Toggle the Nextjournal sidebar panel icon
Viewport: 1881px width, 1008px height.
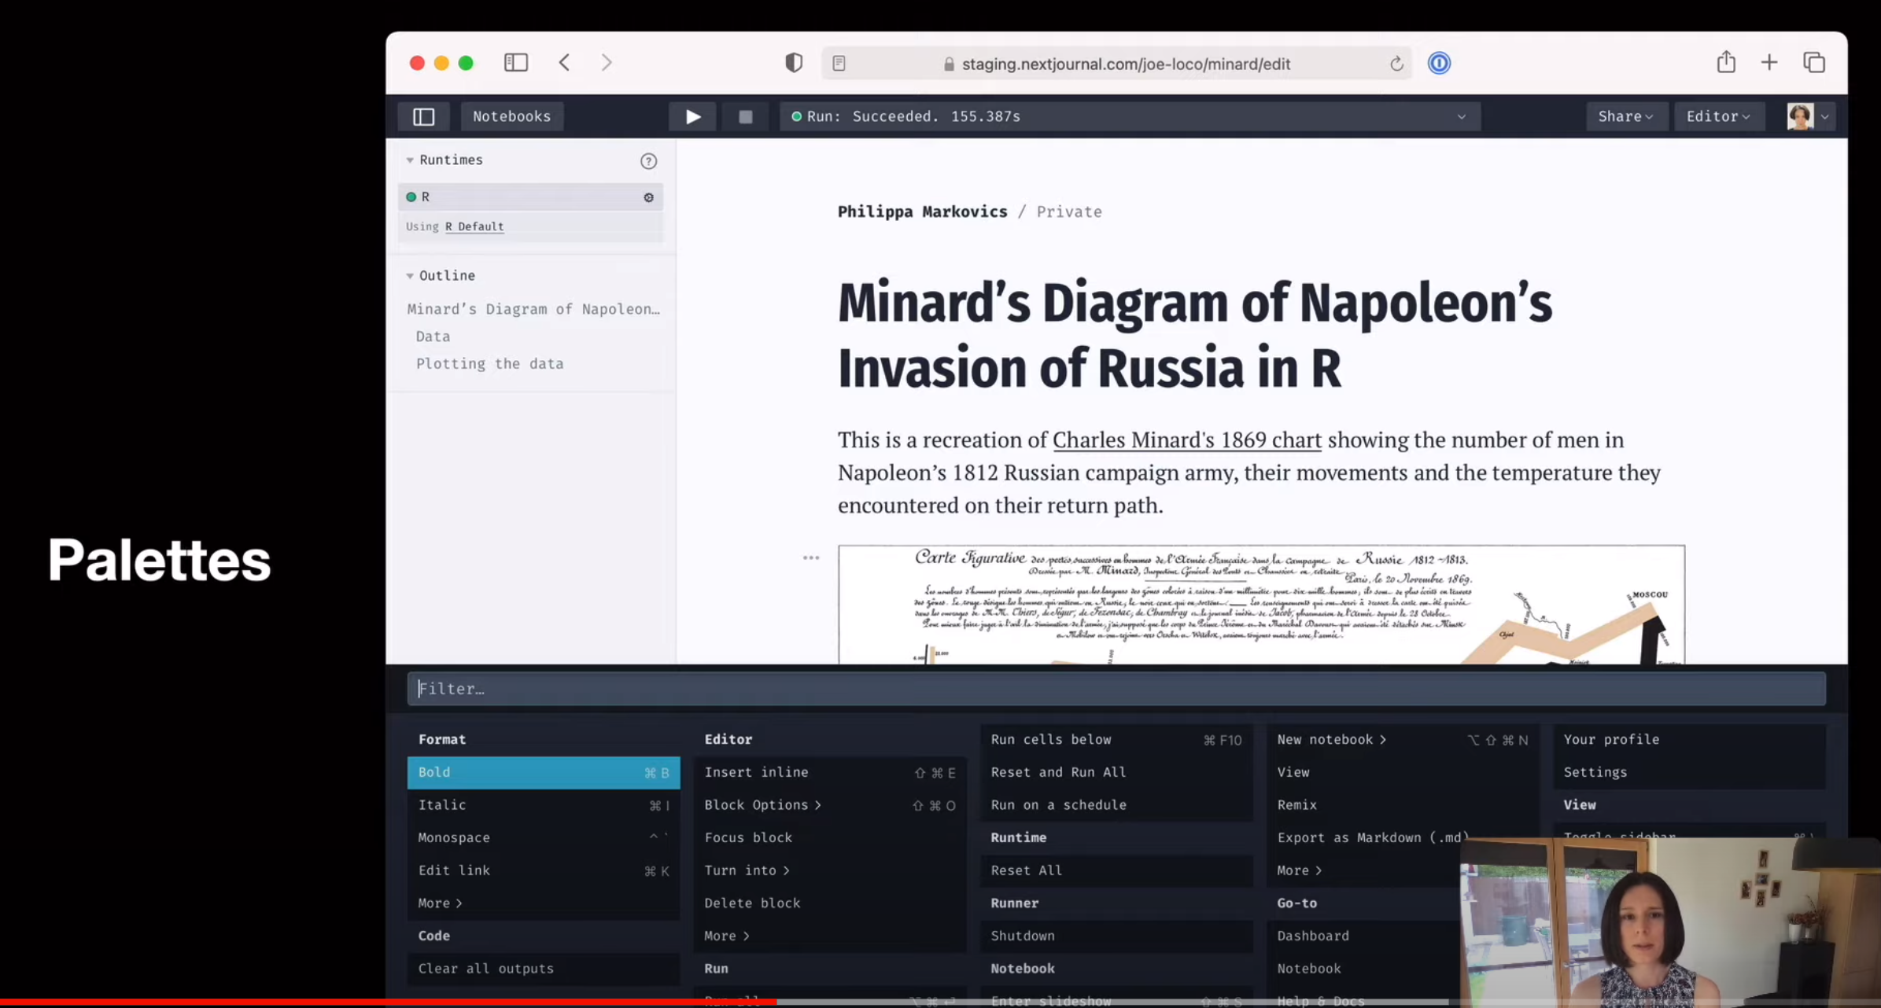(423, 116)
